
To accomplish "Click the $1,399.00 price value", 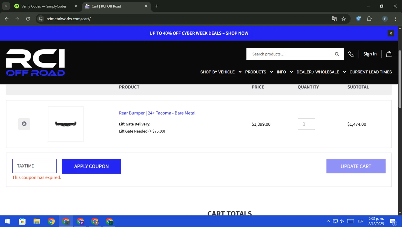I will 261,124.
